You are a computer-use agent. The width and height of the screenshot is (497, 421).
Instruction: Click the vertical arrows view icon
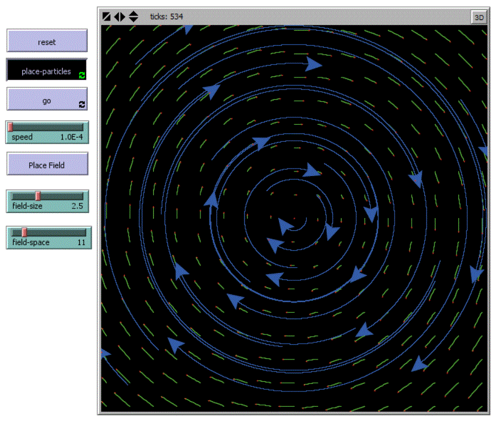pyautogui.click(x=133, y=17)
